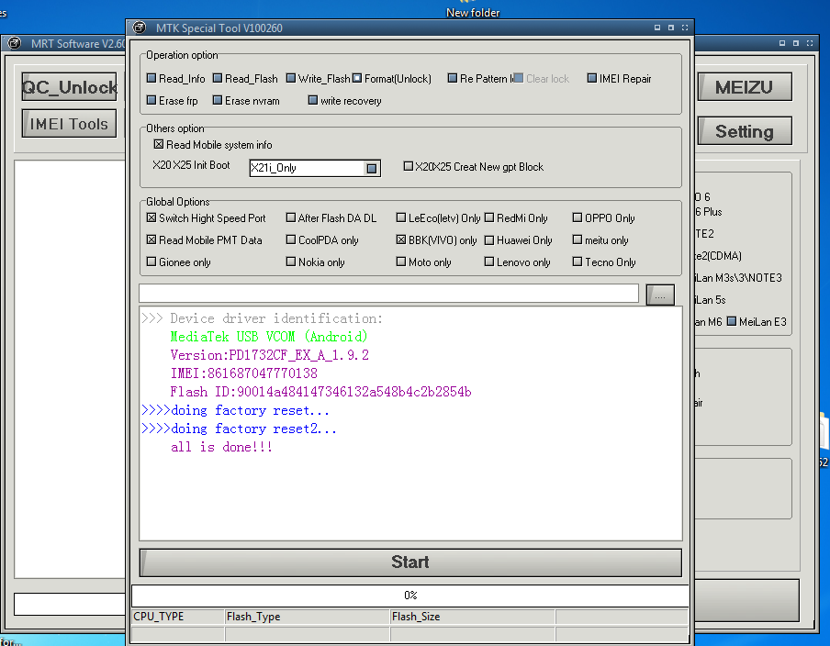This screenshot has height=646, width=830.
Task: Tick the MeiLan E3 checkbox
Action: [x=732, y=321]
